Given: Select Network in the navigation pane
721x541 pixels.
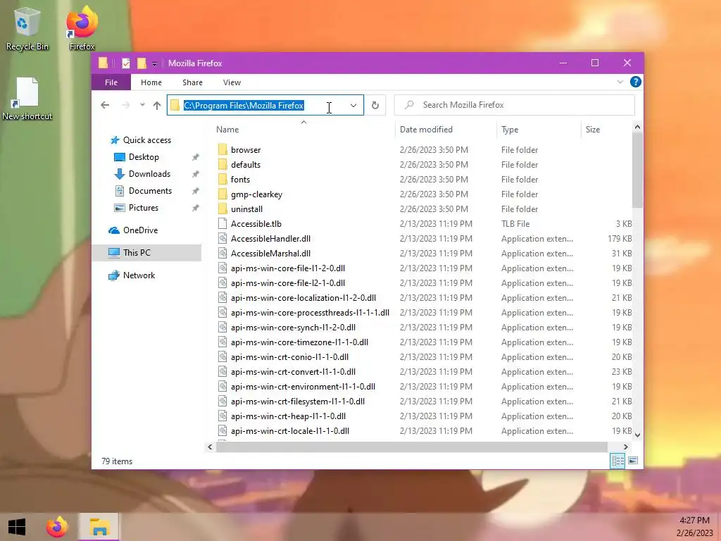Looking at the screenshot, I should tap(132, 275).
